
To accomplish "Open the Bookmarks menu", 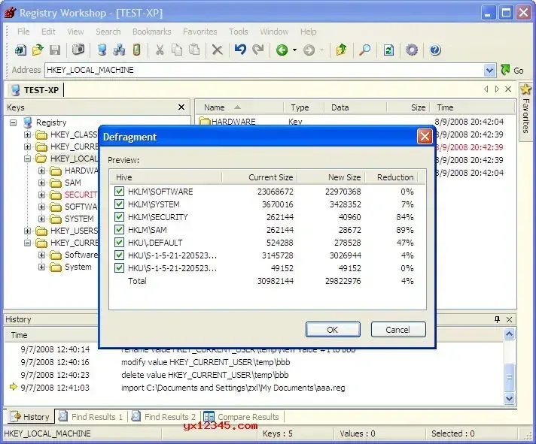I will [152, 32].
